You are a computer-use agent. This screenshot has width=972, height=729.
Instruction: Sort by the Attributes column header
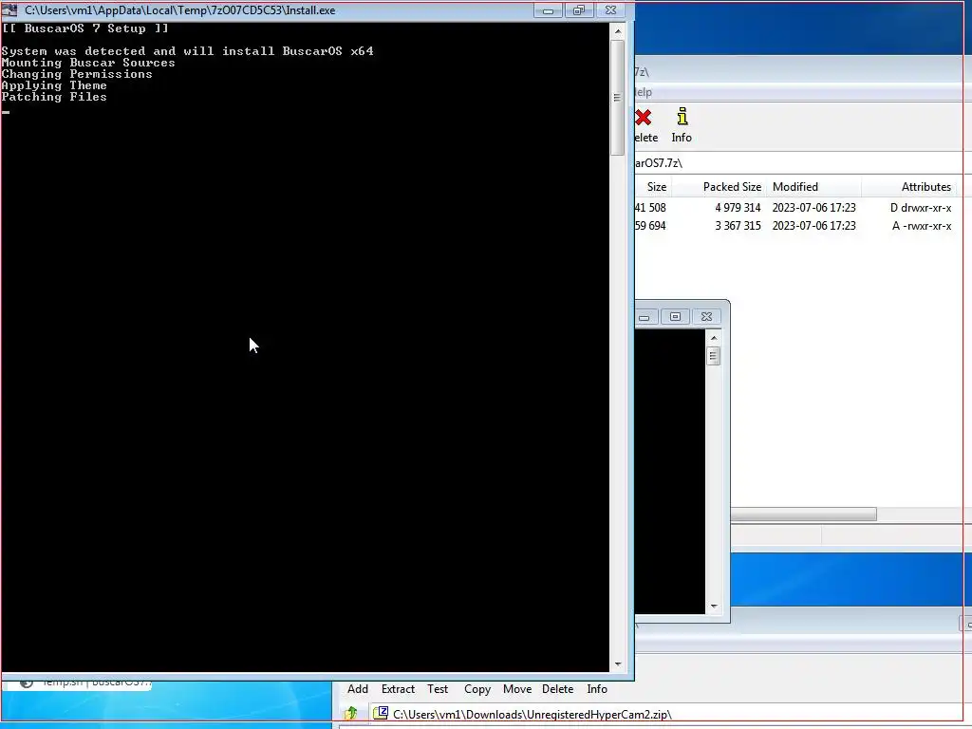(908, 187)
